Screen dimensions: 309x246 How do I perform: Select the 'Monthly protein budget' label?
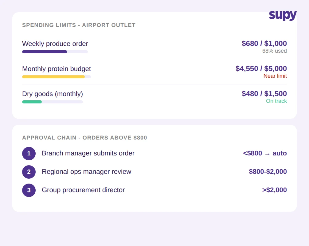[x=57, y=69]
